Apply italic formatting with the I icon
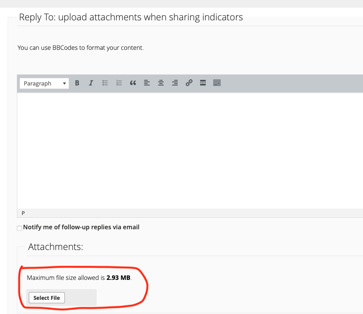The image size is (363, 314). click(91, 83)
